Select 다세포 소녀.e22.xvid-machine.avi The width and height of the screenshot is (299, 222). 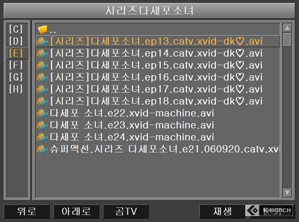tap(157, 113)
